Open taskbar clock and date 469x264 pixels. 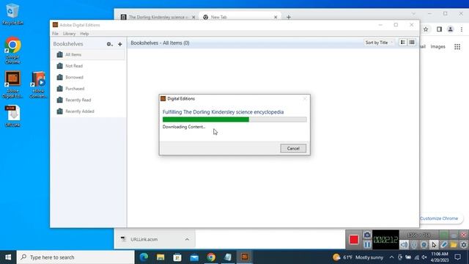[x=440, y=257]
